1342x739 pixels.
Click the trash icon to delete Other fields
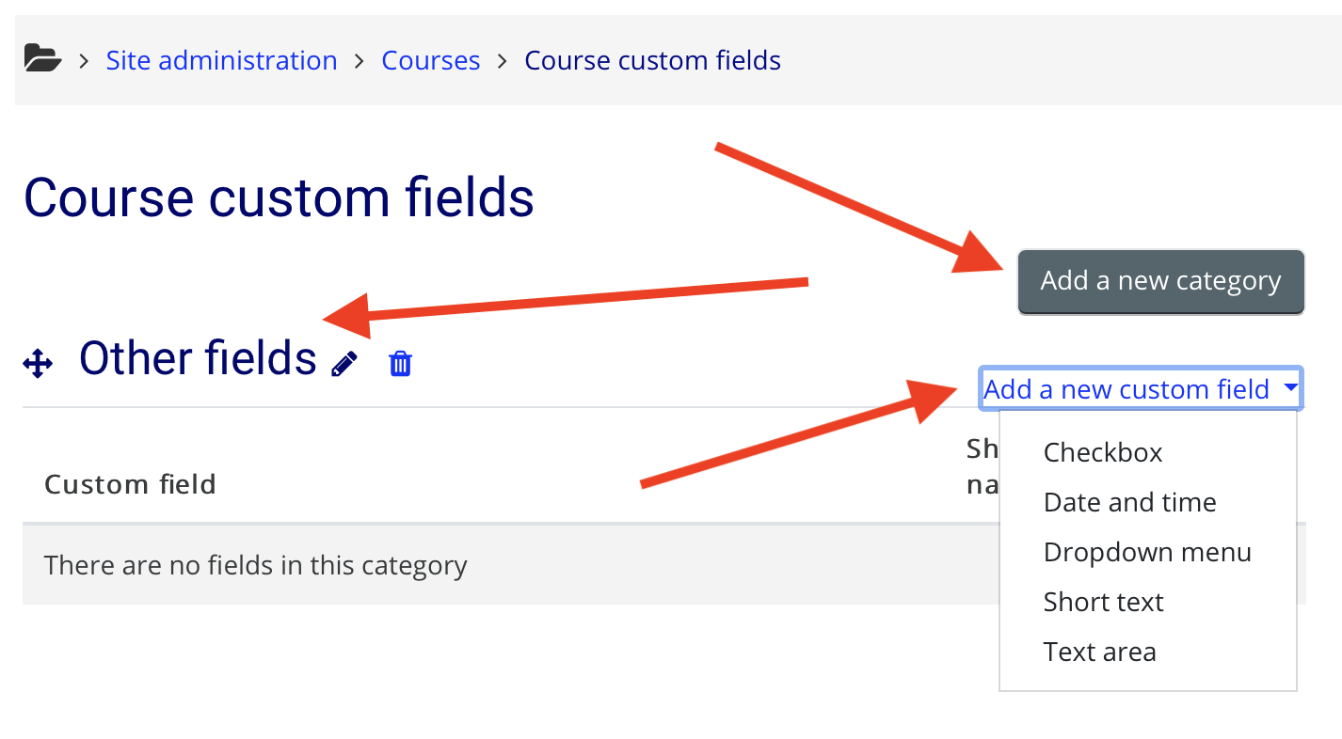click(399, 363)
